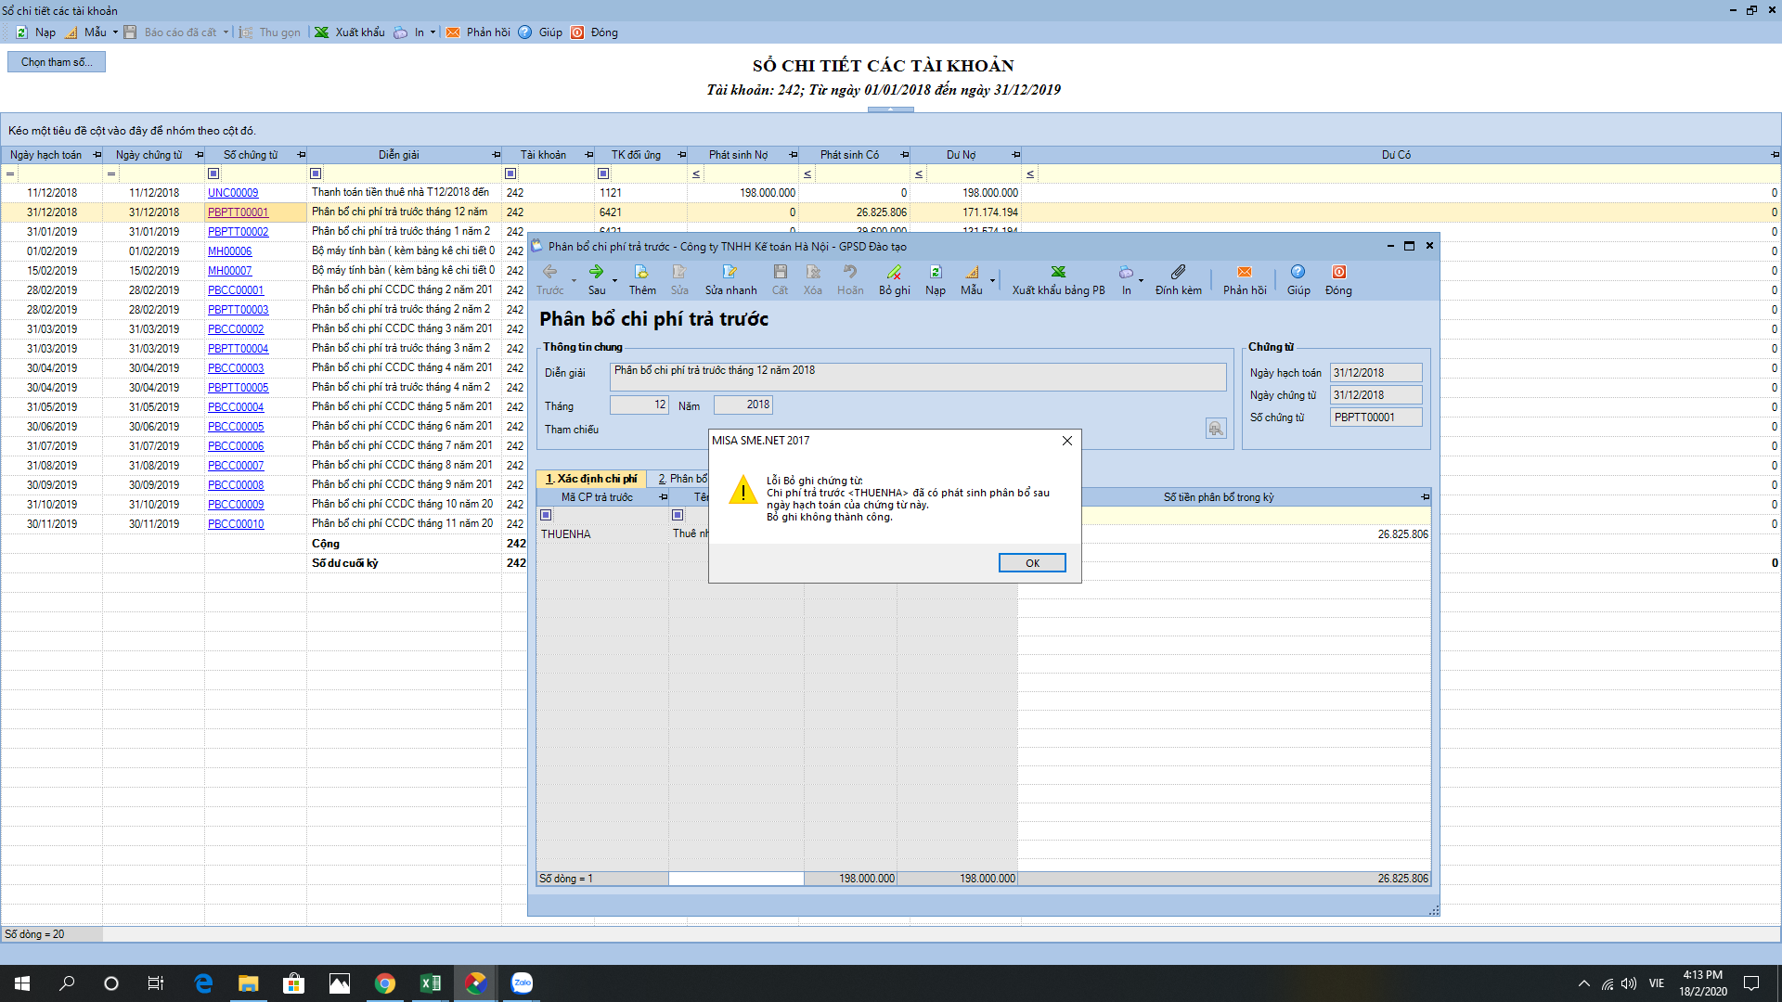
Task: Click Nạp refresh icon in main toolbar
Action: pos(22,32)
